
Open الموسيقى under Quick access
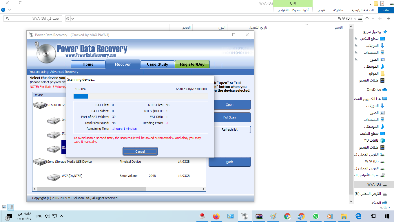click(x=374, y=66)
